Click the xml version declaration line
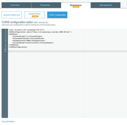The width and height of the screenshot is (127, 125). (26, 30)
